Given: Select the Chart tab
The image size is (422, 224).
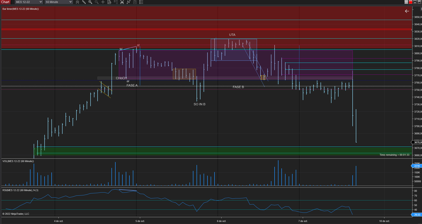Looking at the screenshot, I should coord(5,2).
